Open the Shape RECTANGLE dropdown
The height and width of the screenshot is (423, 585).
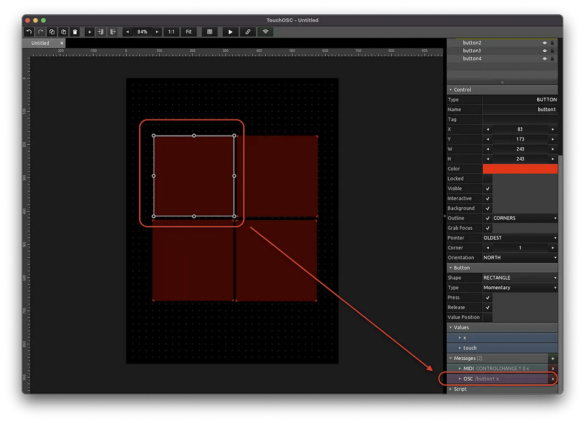tap(520, 278)
